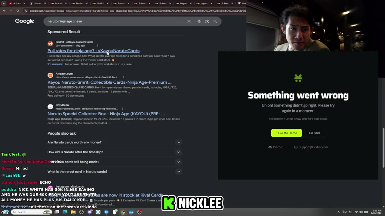This screenshot has height=216, width=385.
Task: Go back to the previous page
Action: tap(4, 10)
